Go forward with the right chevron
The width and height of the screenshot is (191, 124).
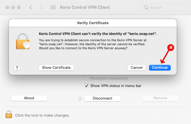pos(41,7)
